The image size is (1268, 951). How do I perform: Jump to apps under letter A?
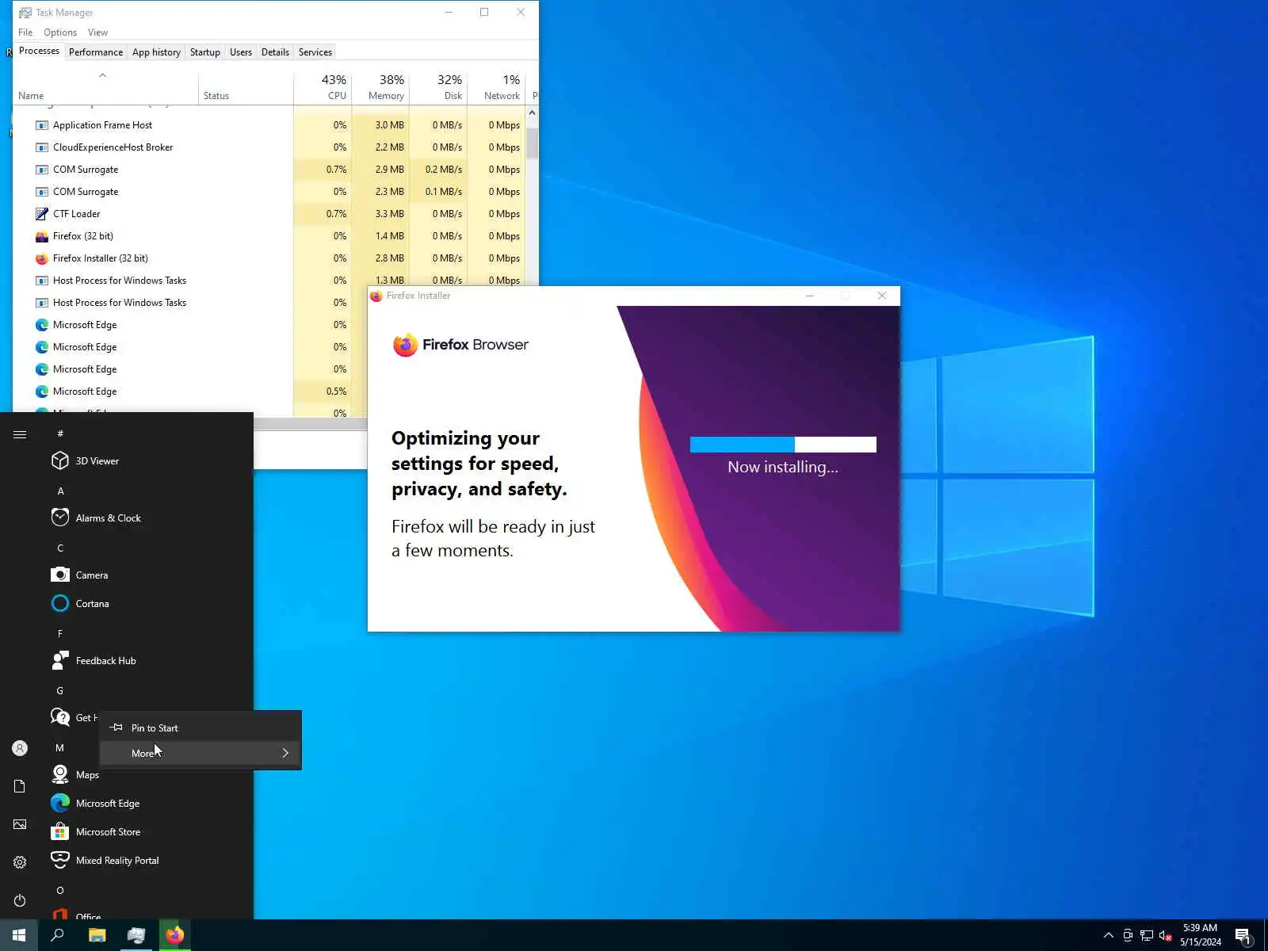60,491
